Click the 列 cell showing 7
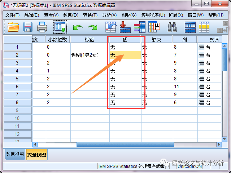This screenshot has width=231, height=173. click(x=185, y=55)
